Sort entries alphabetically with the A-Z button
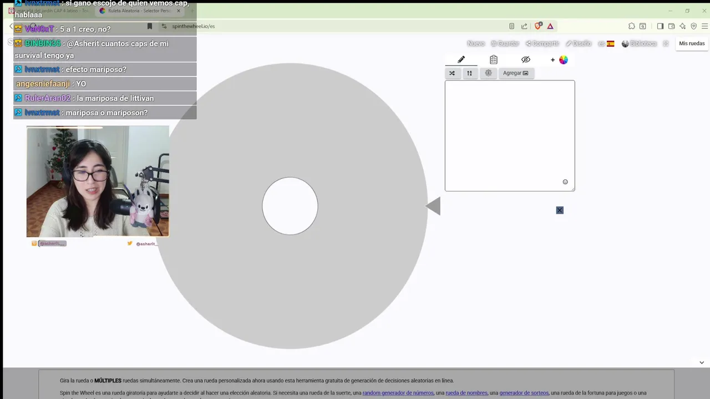The image size is (710, 399). [x=469, y=73]
